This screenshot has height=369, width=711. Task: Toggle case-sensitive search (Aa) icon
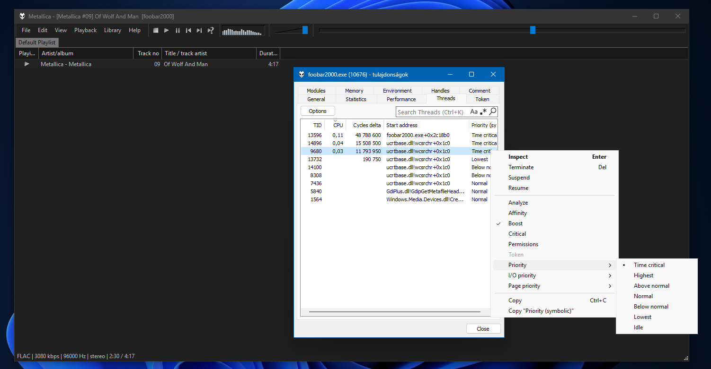(474, 112)
